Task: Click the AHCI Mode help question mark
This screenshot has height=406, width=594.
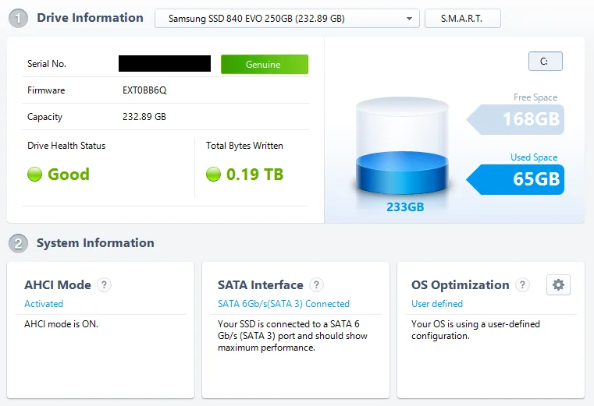Action: 104,284
